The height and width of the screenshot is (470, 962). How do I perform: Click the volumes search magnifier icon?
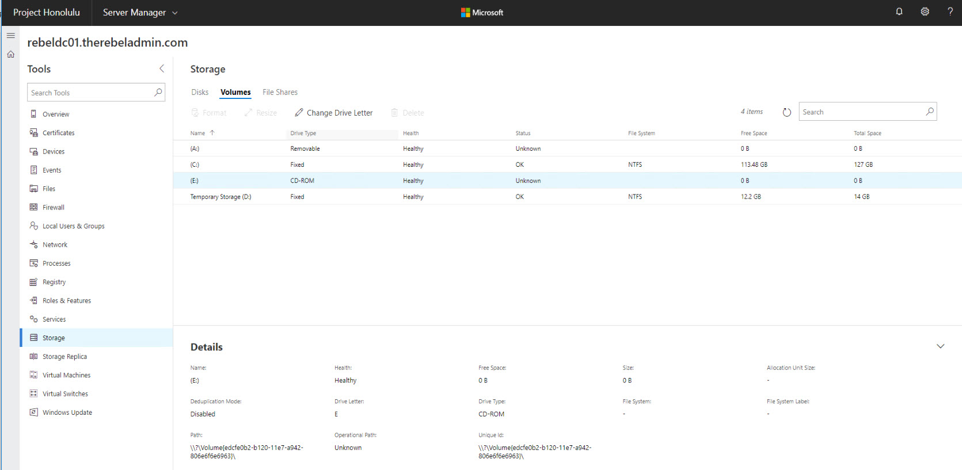pyautogui.click(x=930, y=112)
